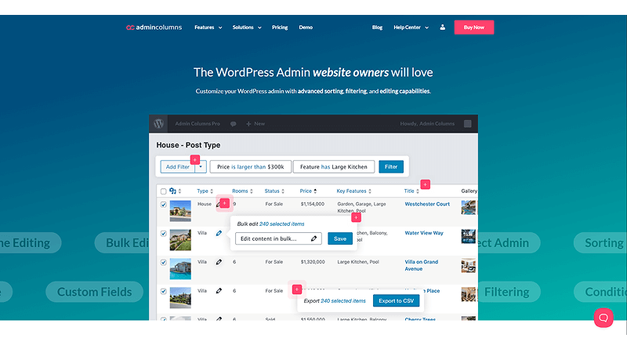Expand the Features menu dropdown

[x=208, y=27]
